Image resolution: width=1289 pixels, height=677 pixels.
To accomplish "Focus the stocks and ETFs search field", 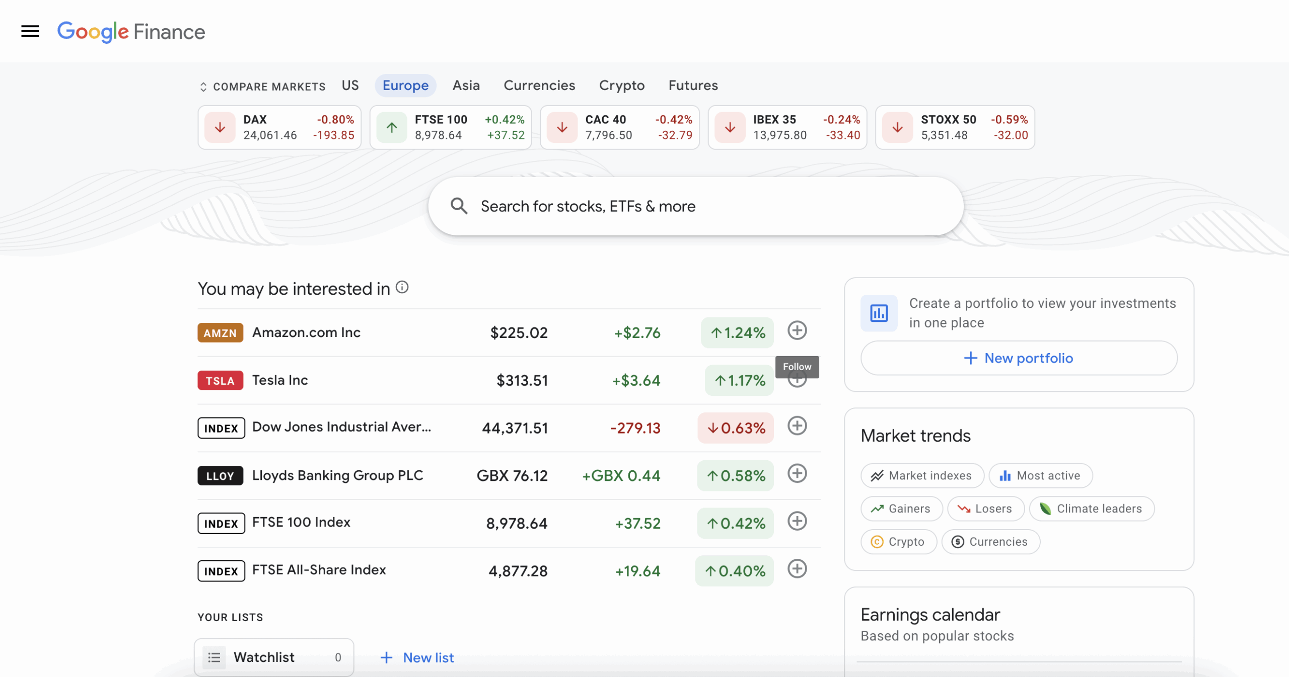I will pos(695,206).
